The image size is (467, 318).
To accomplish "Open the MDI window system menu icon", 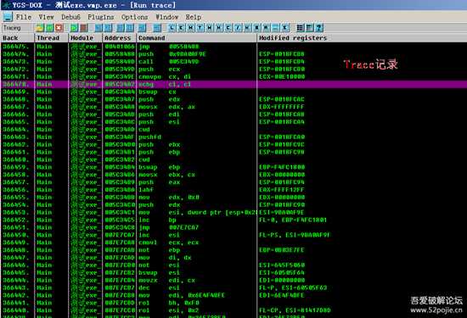I will [x=8, y=17].
